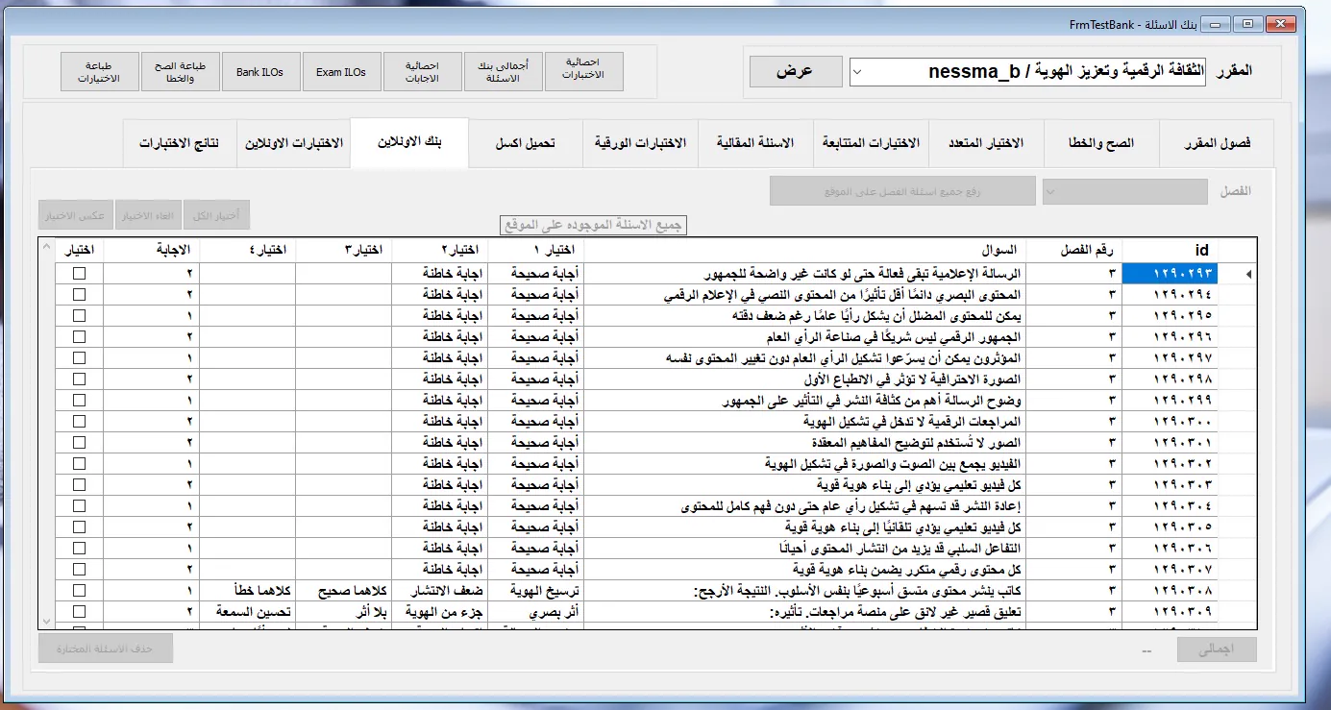The image size is (1331, 710).
Task: Tick the checkbox for question id ١٢٩٠٢٩٣
Action: tap(79, 273)
